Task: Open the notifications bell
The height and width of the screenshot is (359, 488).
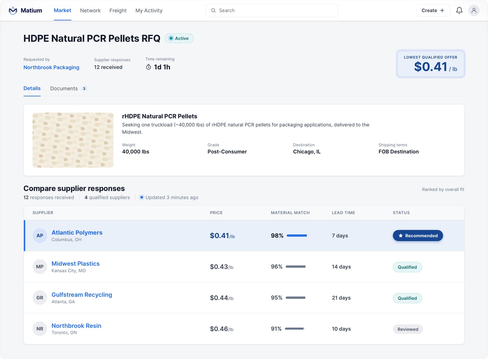Action: [459, 10]
